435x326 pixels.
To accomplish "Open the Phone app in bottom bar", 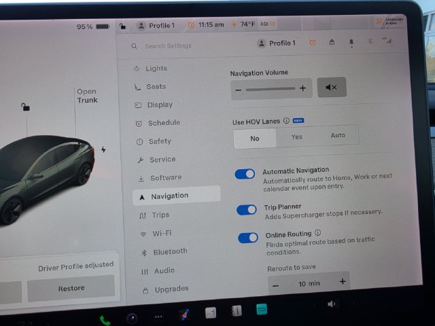I will [x=105, y=321].
